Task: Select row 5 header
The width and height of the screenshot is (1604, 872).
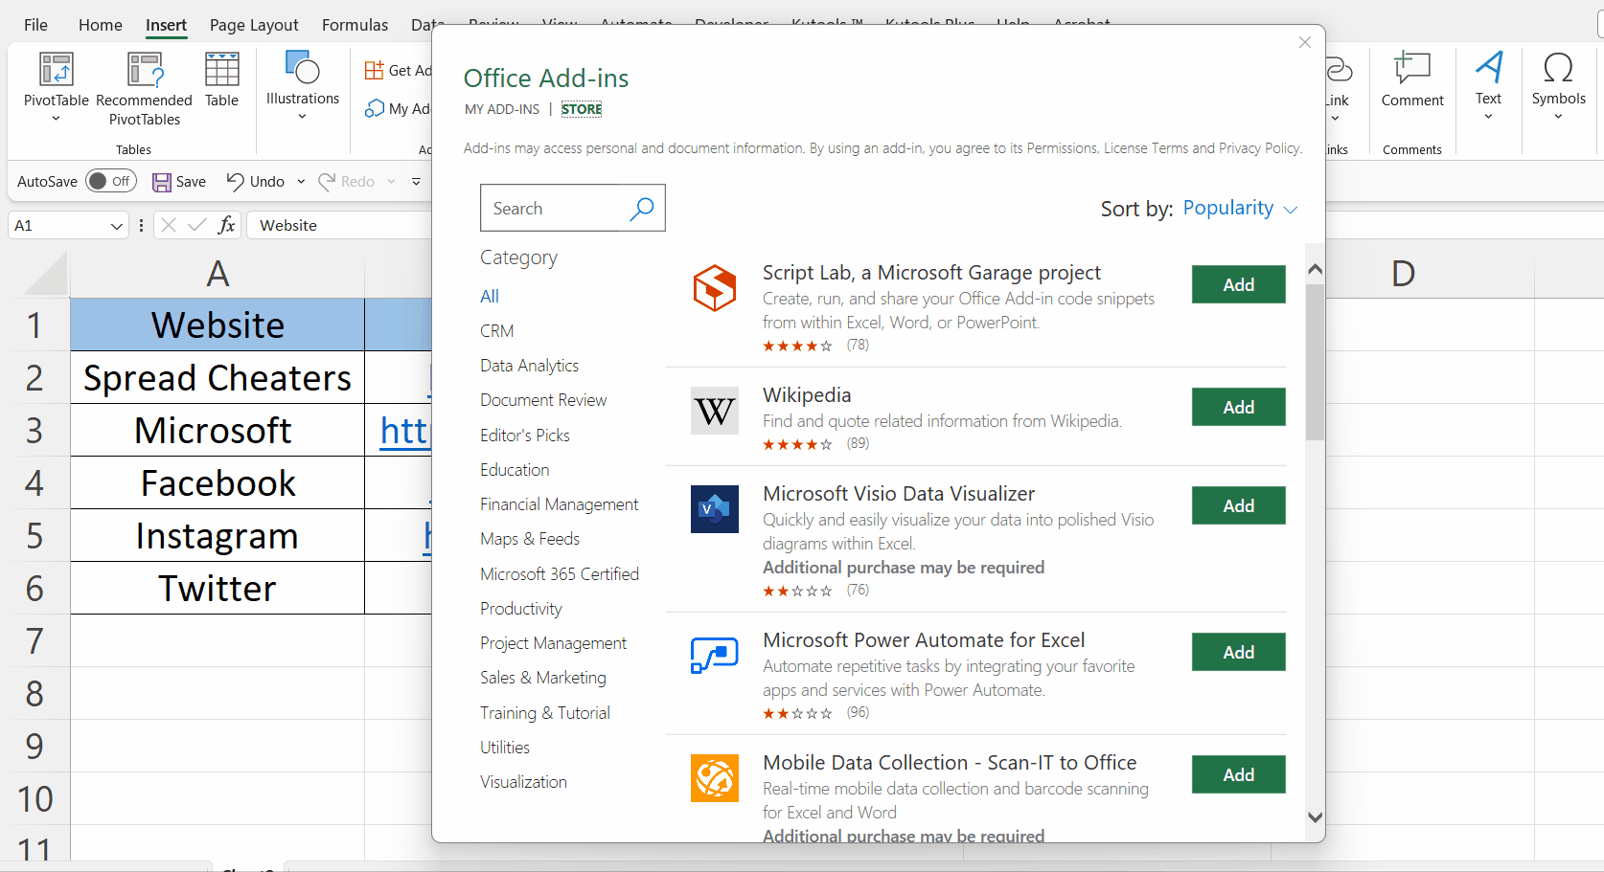Action: pyautogui.click(x=34, y=535)
